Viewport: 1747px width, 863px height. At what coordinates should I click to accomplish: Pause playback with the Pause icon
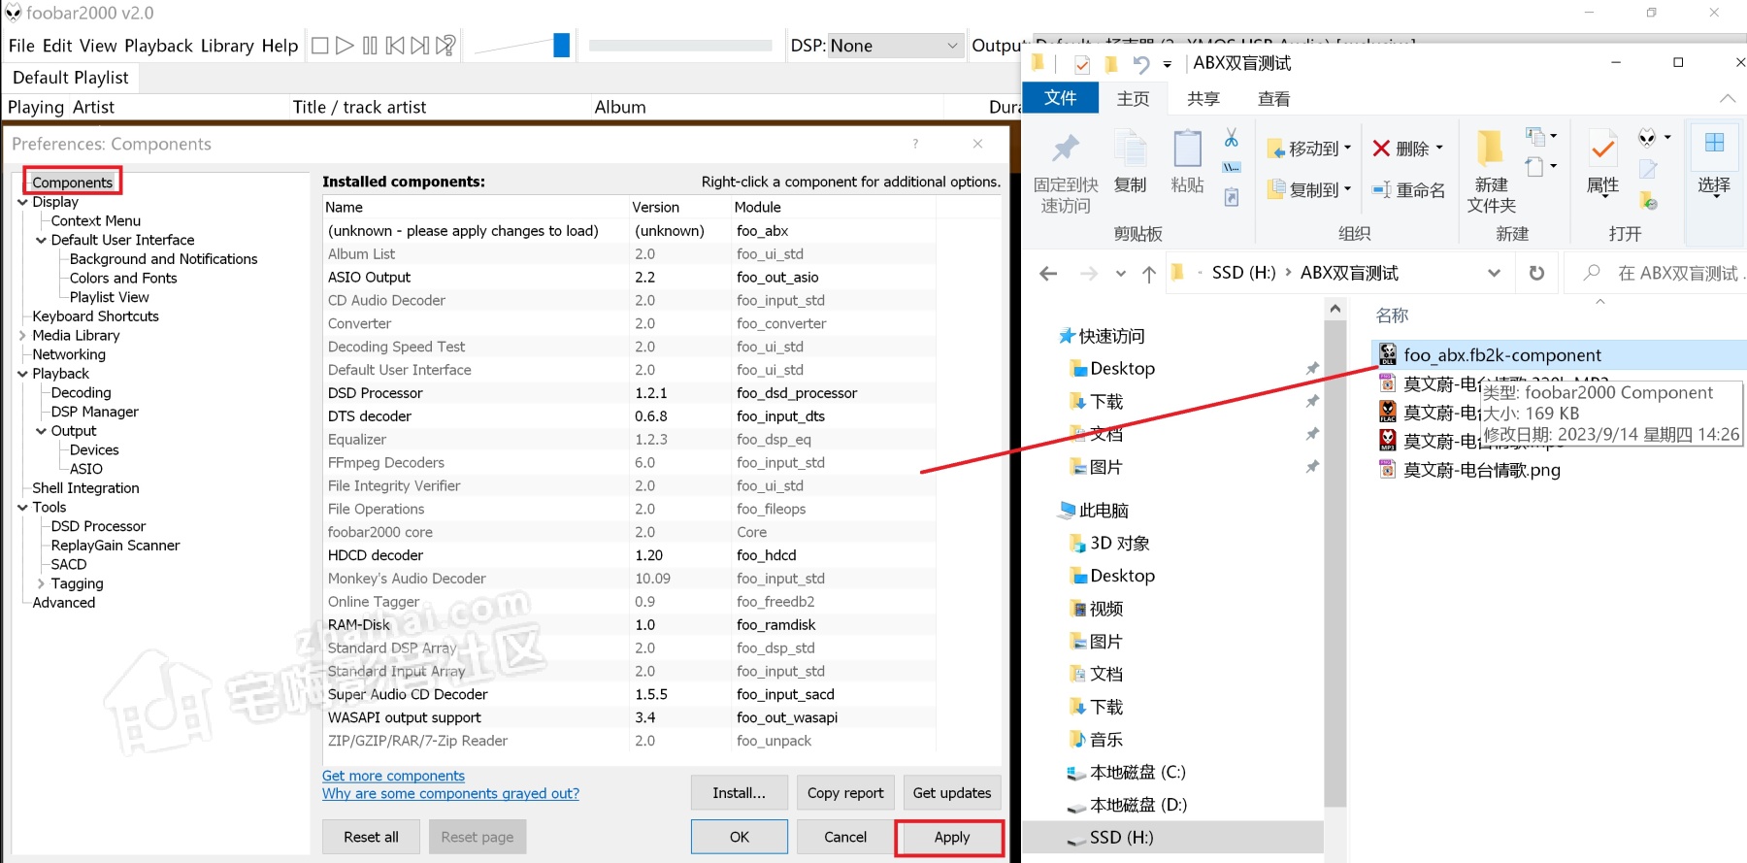pyautogui.click(x=370, y=46)
